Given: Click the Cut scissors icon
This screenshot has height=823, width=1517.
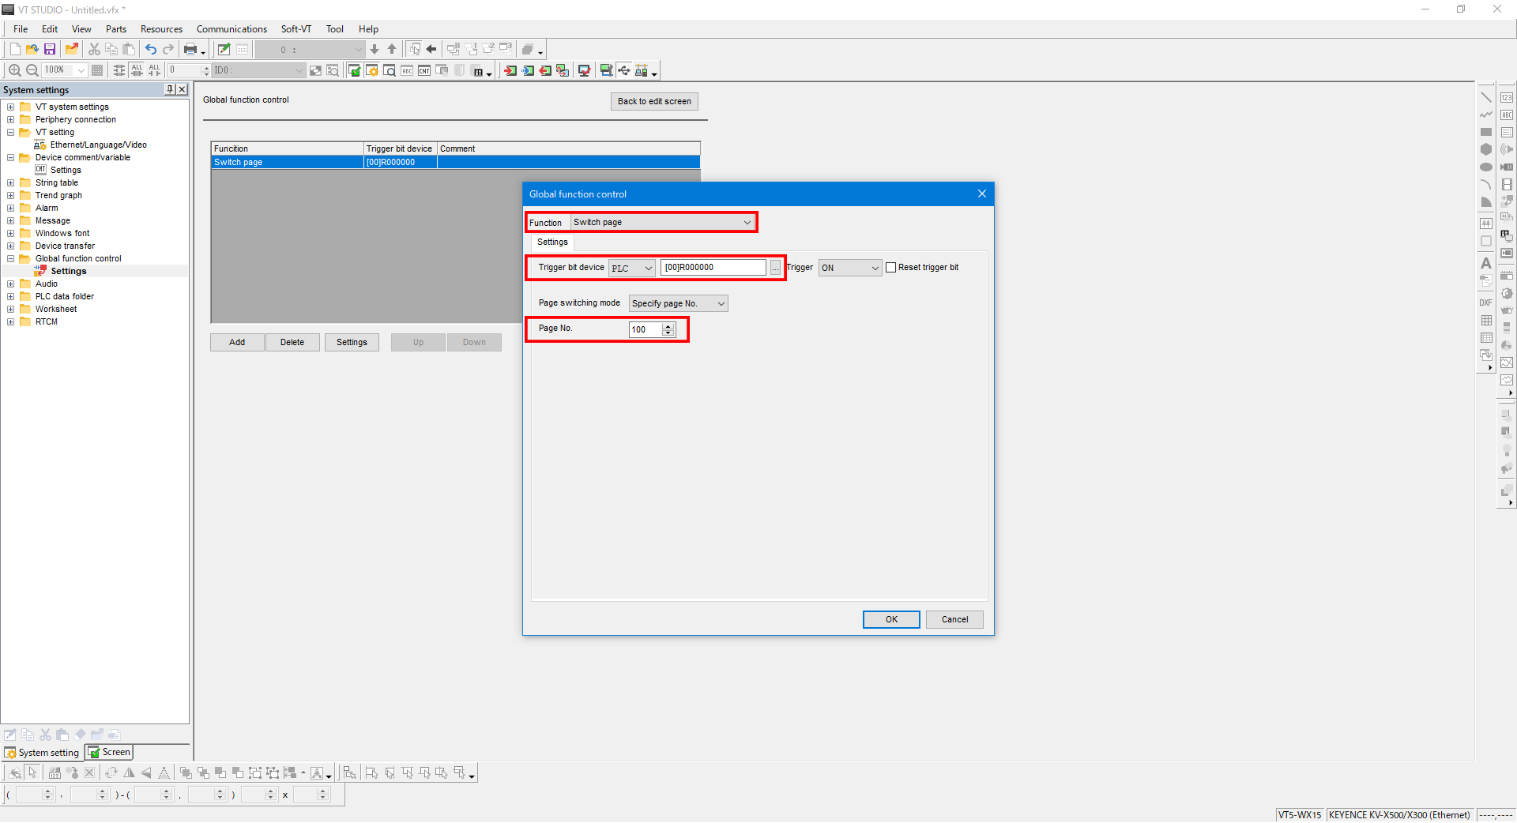Looking at the screenshot, I should [x=94, y=49].
